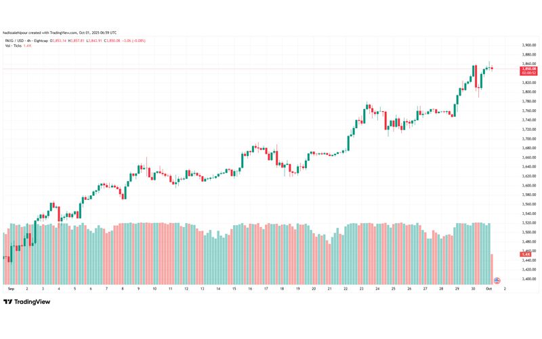Click the 3,400.00 price axis label
Image resolution: width=542 pixels, height=339 pixels.
(529, 279)
